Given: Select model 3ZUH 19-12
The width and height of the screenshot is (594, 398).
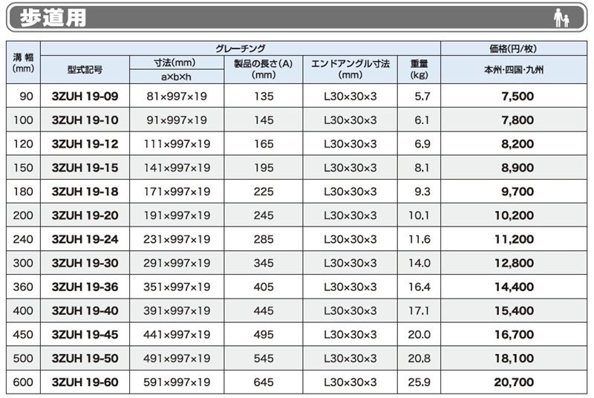Looking at the screenshot, I should [85, 144].
